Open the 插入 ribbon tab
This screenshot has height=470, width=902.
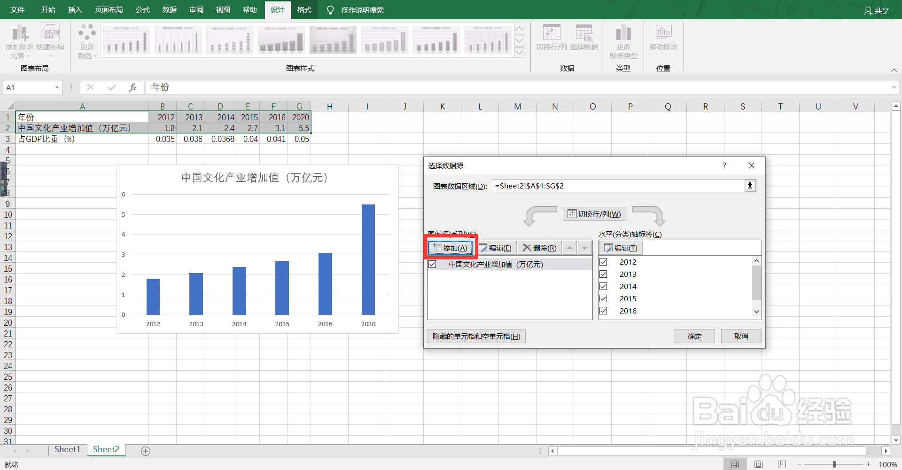coord(75,10)
